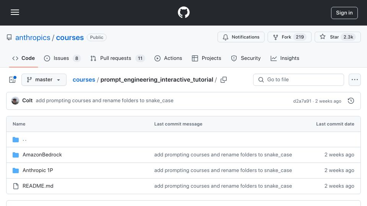Image resolution: width=367 pixels, height=206 pixels.
Task: Expand the file tree side panel
Action: point(12,80)
